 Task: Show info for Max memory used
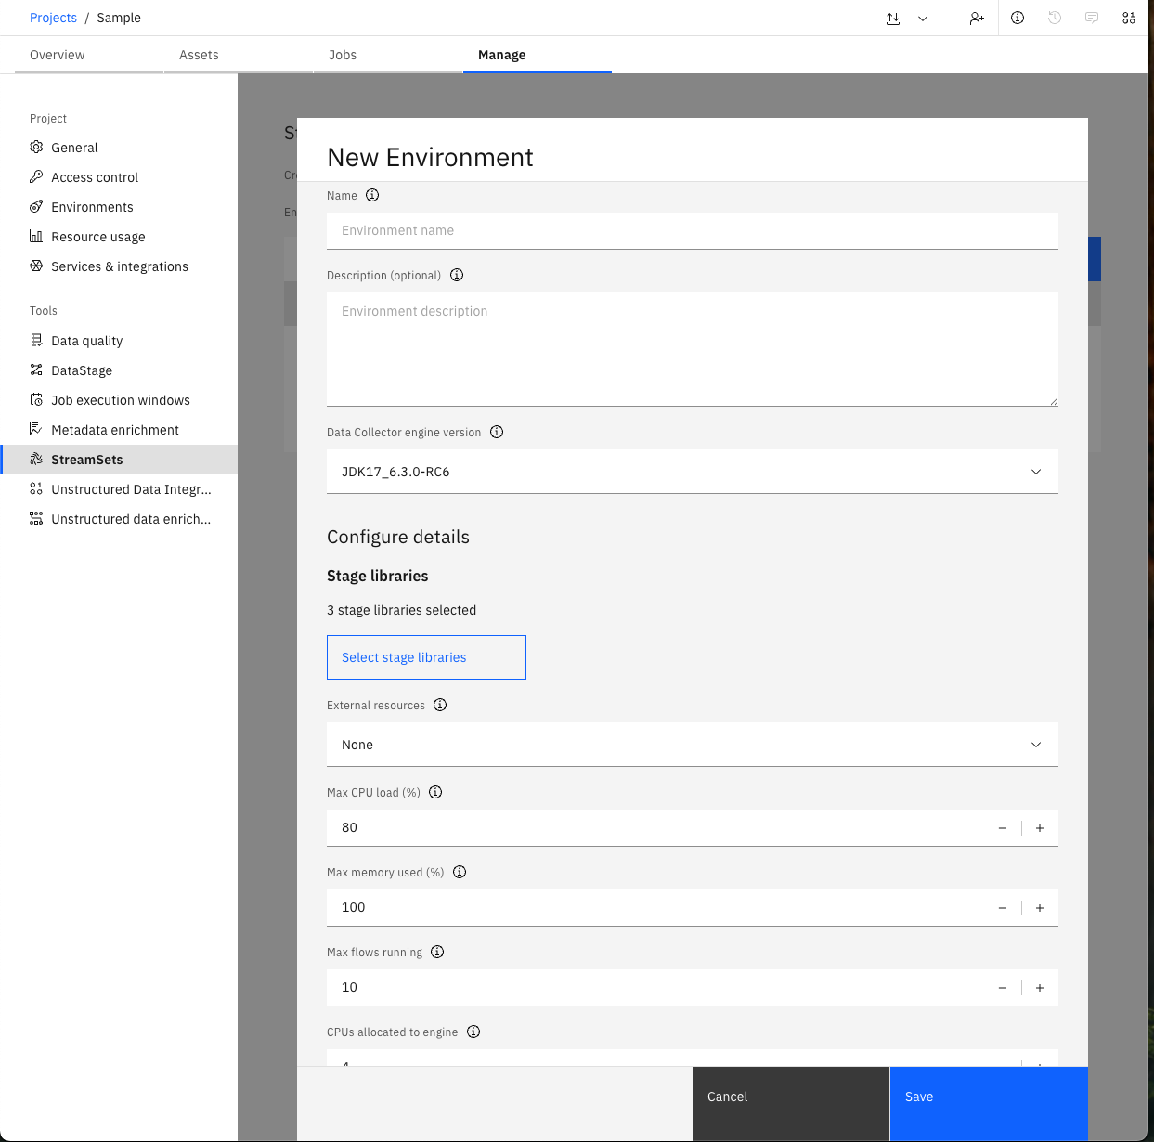[x=460, y=872]
